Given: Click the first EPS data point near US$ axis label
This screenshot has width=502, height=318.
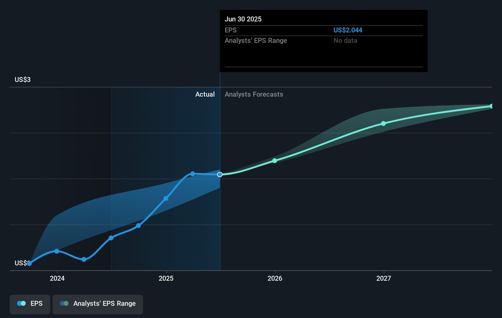Looking at the screenshot, I should pos(29,264).
